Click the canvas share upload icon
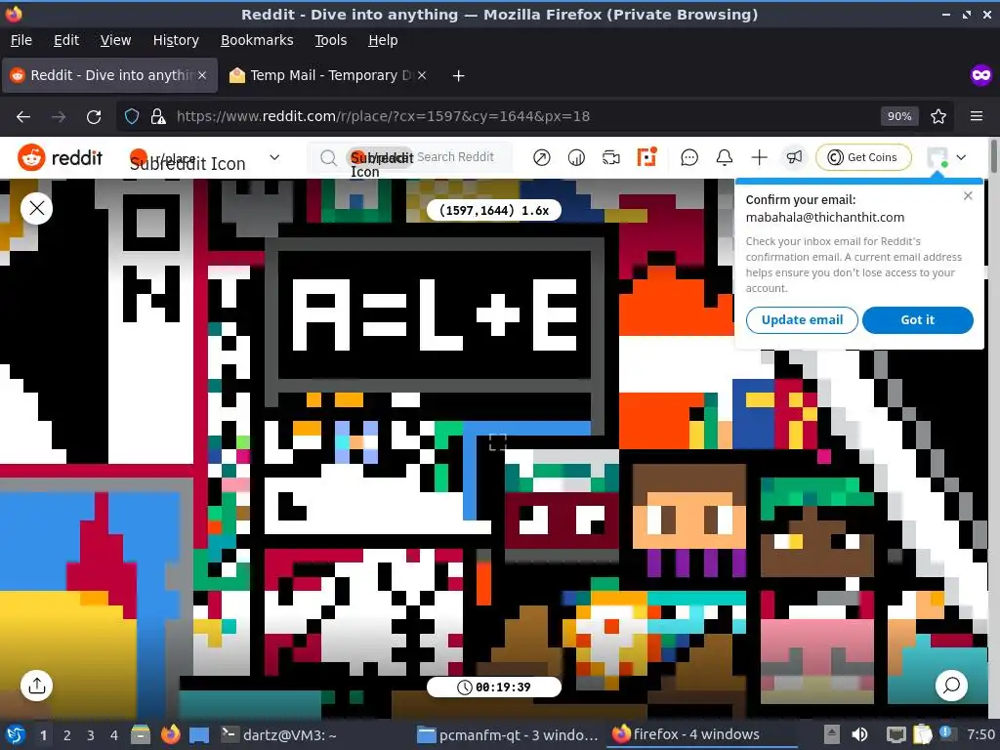The width and height of the screenshot is (1000, 750). 36,686
